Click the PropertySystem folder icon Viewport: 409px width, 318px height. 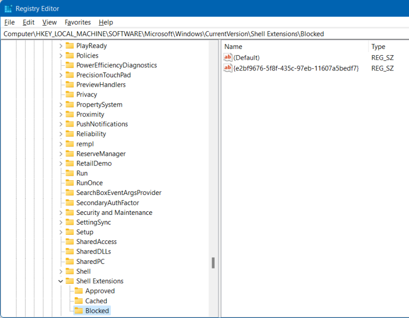[70, 105]
